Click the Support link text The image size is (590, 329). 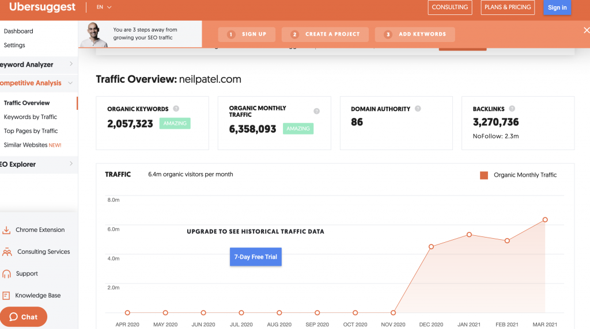click(x=27, y=273)
